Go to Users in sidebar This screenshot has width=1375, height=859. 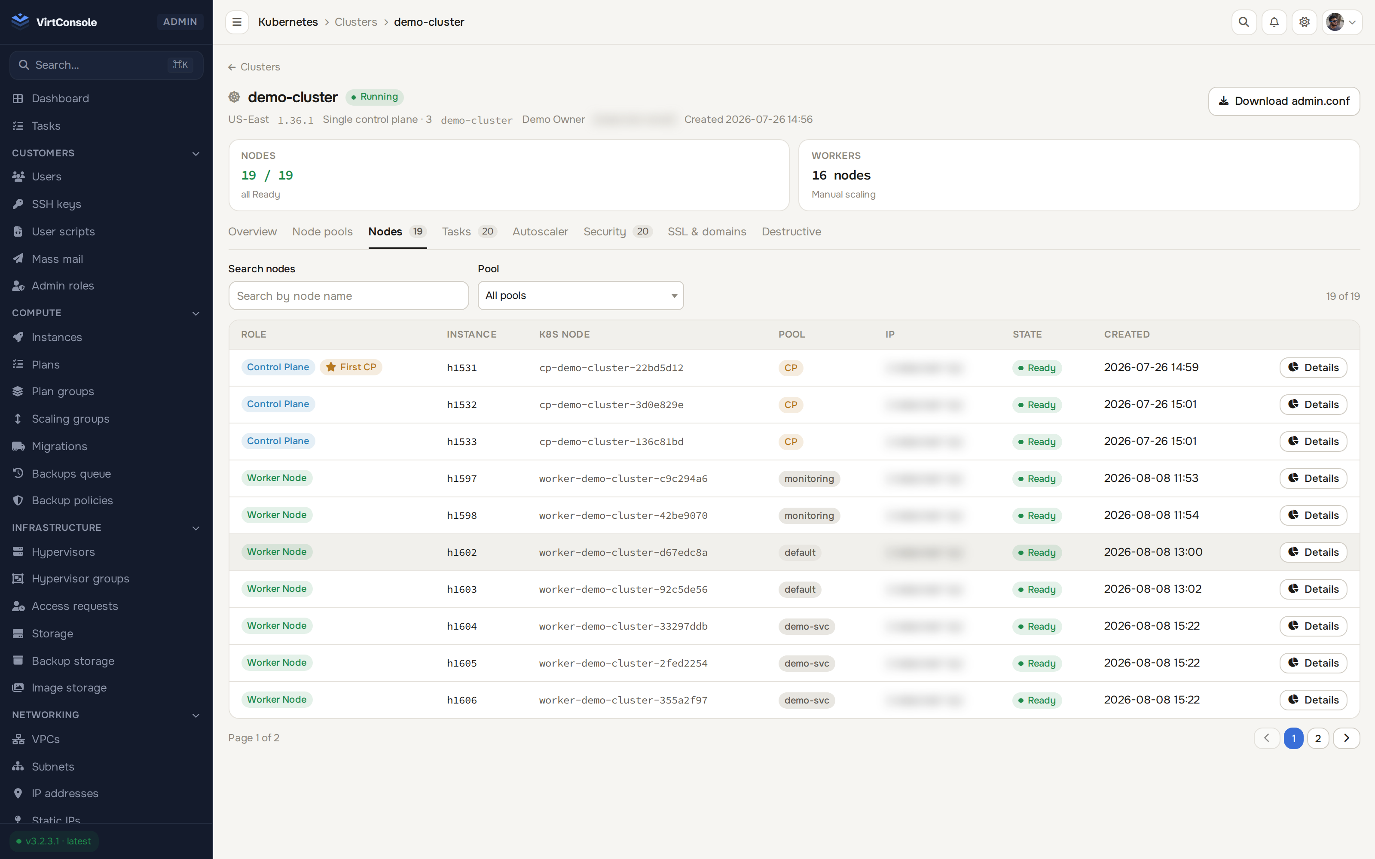click(106, 177)
